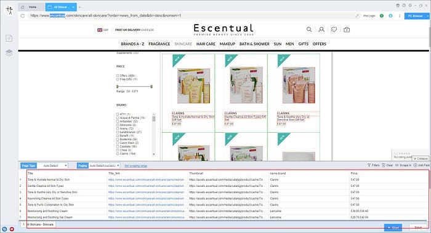The width and height of the screenshot is (431, 233).
Task: Check the Bioderma brand checkbox
Action: [x=118, y=139]
